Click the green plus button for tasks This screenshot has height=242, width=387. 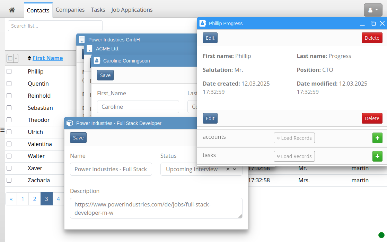click(x=377, y=156)
